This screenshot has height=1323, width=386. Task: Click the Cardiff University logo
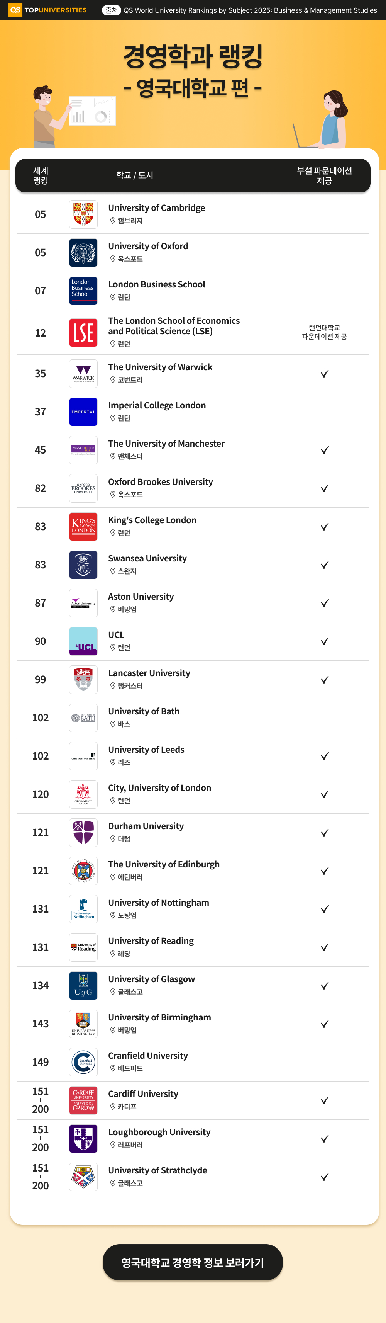83,1100
